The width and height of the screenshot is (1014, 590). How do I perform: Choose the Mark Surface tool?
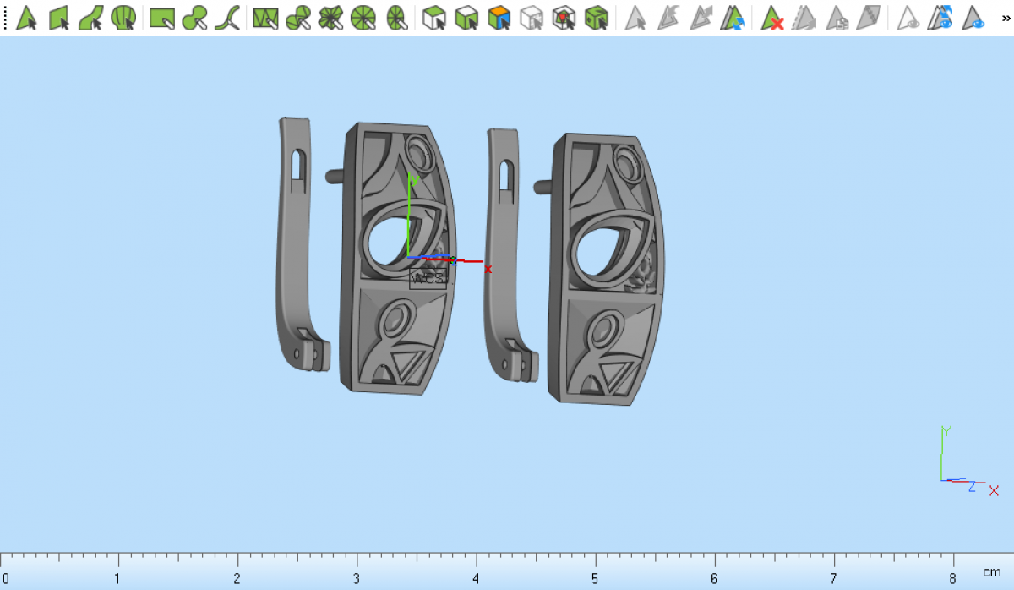[91, 18]
